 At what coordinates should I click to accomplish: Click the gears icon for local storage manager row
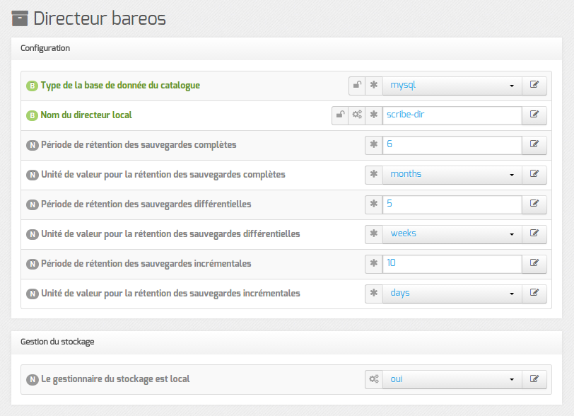coord(374,379)
